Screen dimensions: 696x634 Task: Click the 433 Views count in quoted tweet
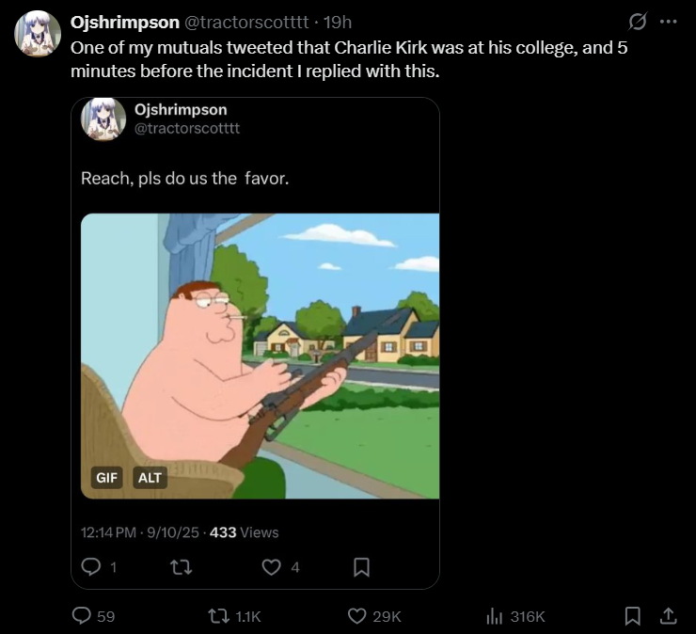tap(245, 532)
